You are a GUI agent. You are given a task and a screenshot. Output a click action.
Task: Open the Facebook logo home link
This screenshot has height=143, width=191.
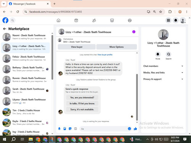click(x=5, y=20)
